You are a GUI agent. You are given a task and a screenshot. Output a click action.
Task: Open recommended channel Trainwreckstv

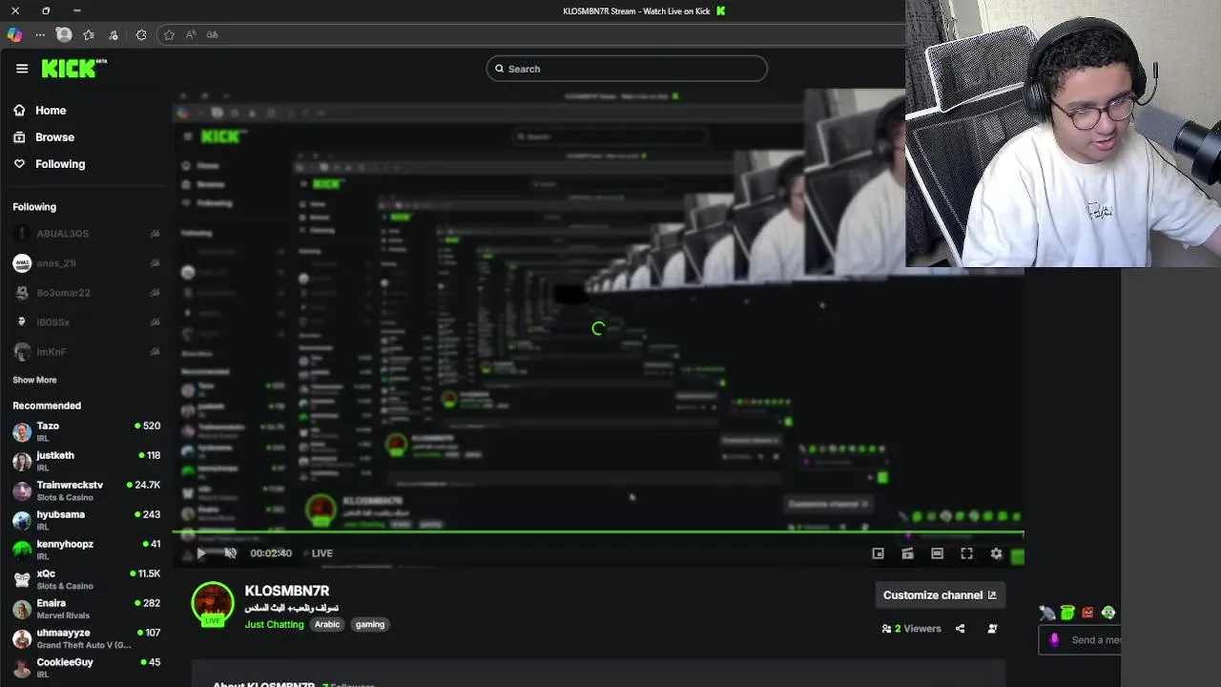click(86, 490)
